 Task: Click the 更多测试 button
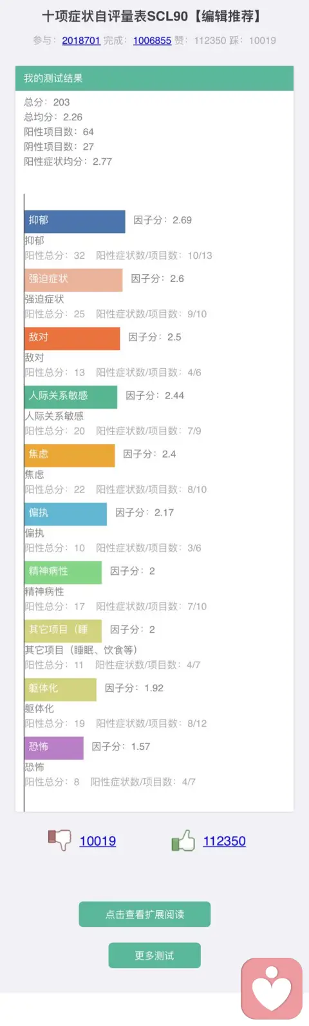[x=154, y=955]
